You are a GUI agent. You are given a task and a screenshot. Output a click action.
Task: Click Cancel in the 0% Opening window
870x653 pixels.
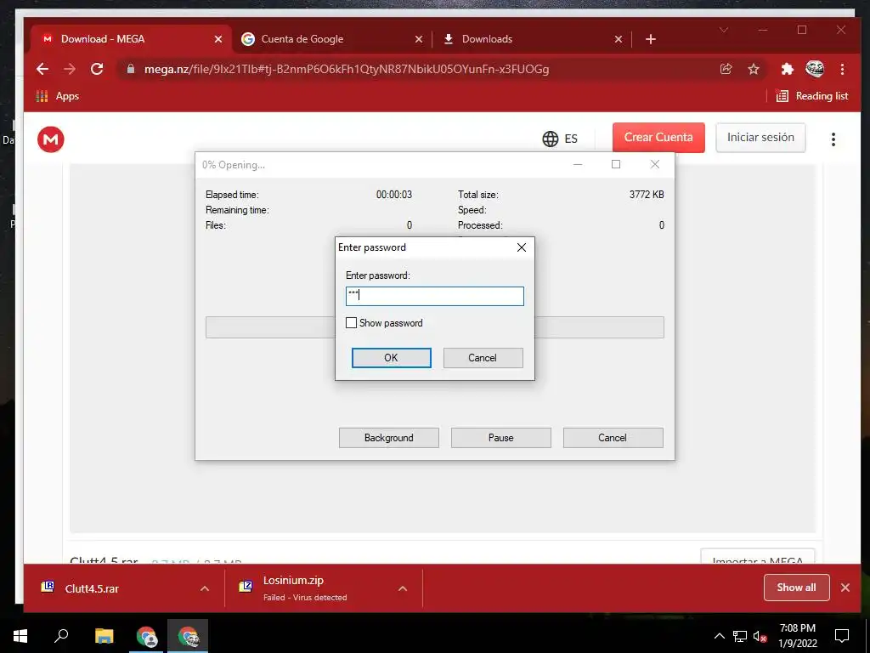pos(613,438)
